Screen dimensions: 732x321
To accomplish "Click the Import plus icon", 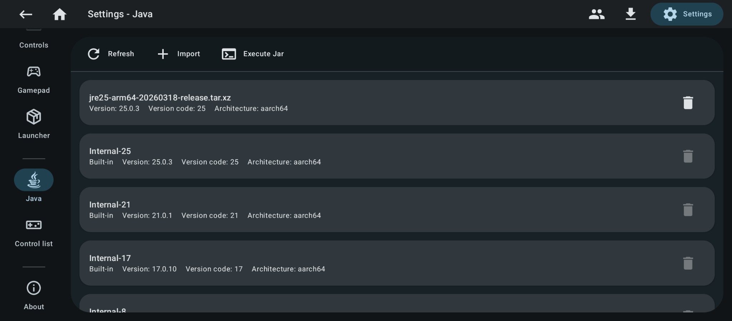I will pyautogui.click(x=163, y=54).
